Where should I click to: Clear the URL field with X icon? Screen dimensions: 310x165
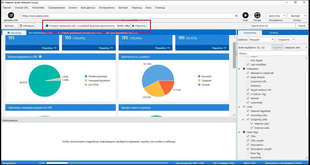[x=236, y=16]
